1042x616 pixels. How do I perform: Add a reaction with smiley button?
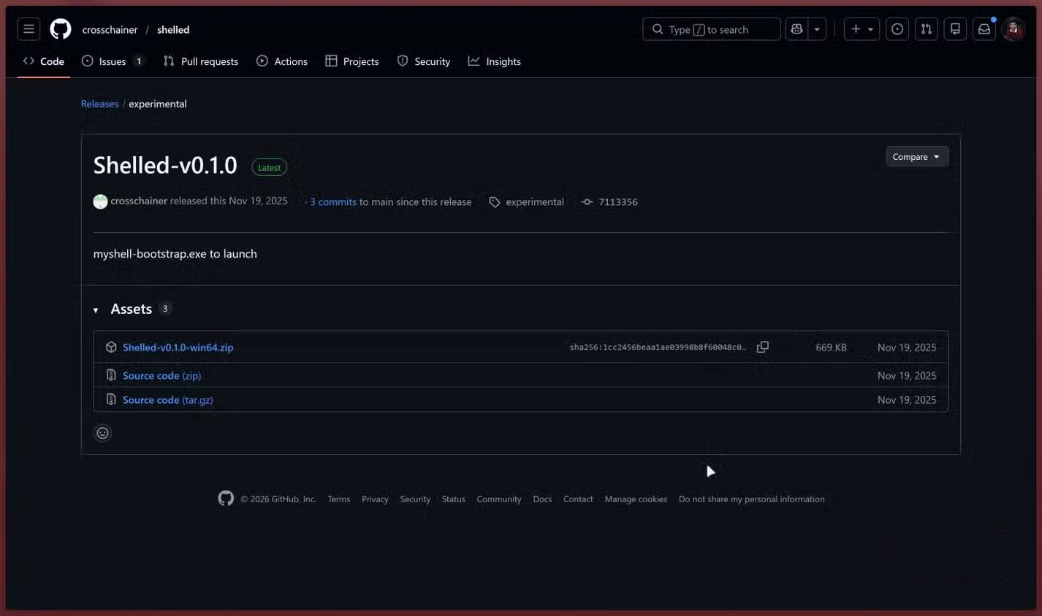103,434
